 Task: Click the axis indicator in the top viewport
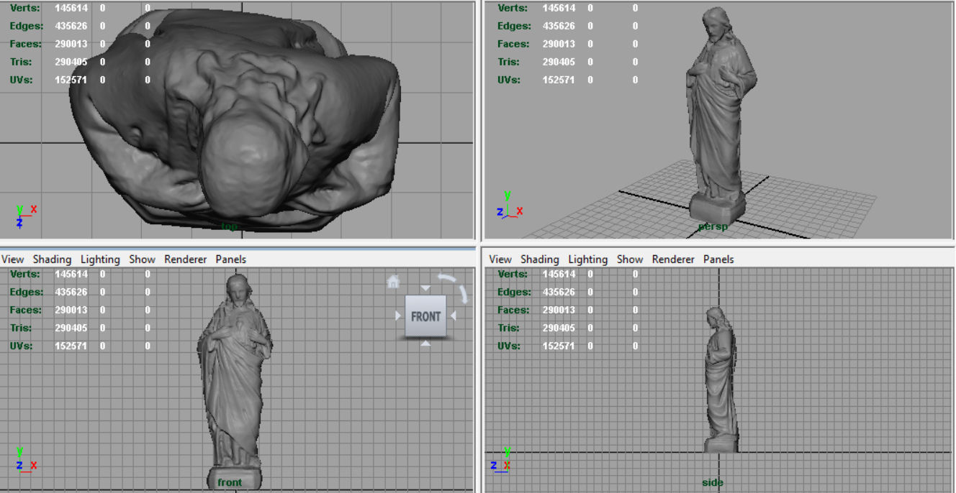tap(26, 216)
